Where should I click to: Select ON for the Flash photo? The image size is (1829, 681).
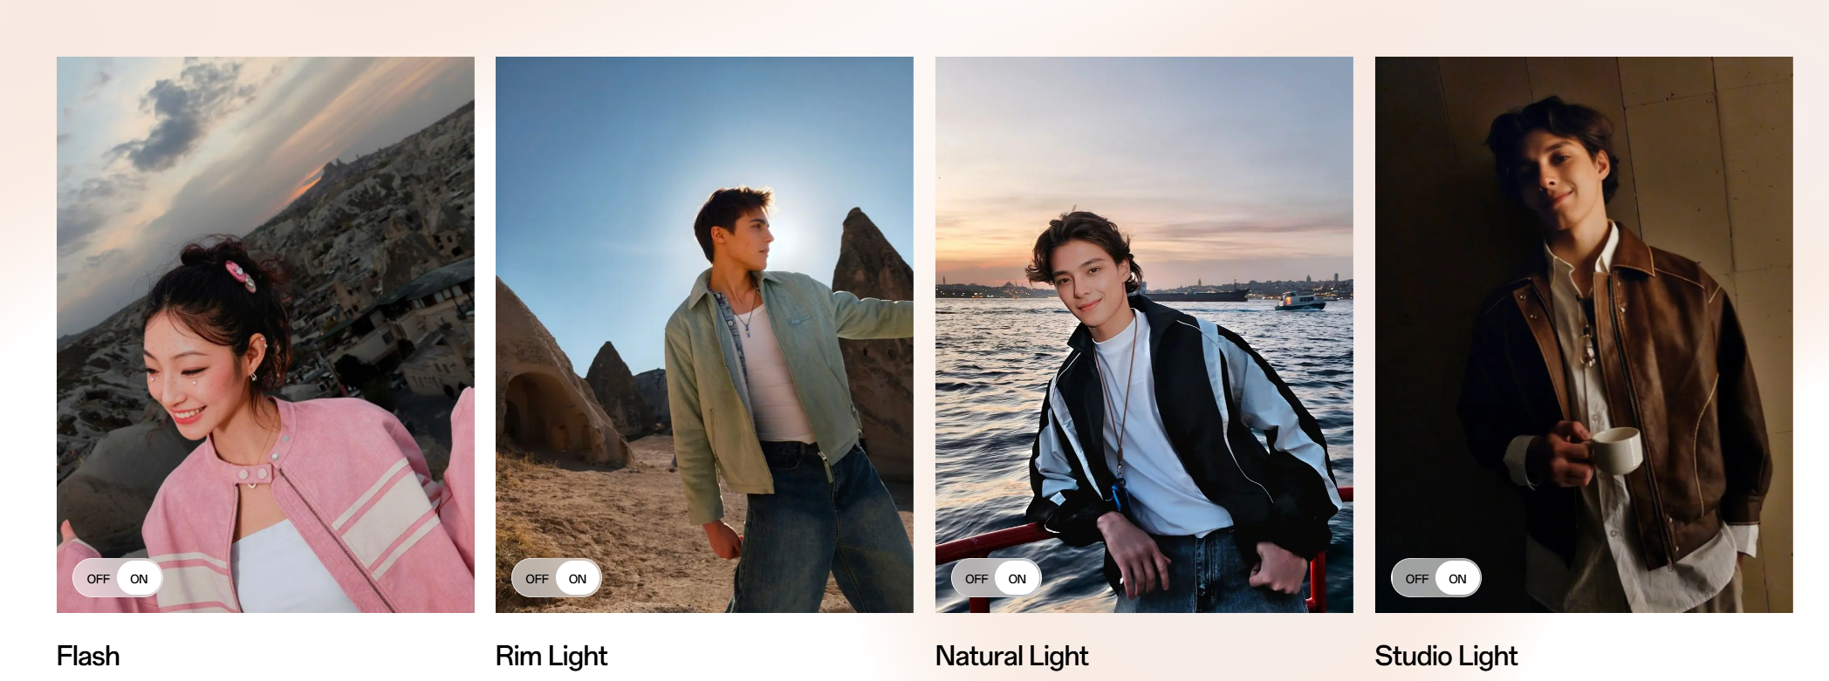(139, 579)
